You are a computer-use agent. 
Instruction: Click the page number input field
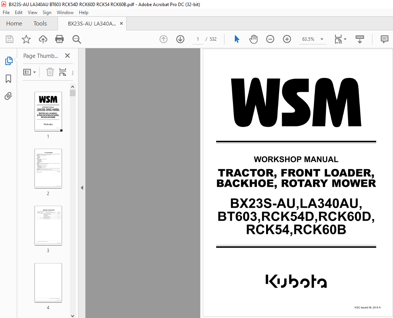click(198, 39)
